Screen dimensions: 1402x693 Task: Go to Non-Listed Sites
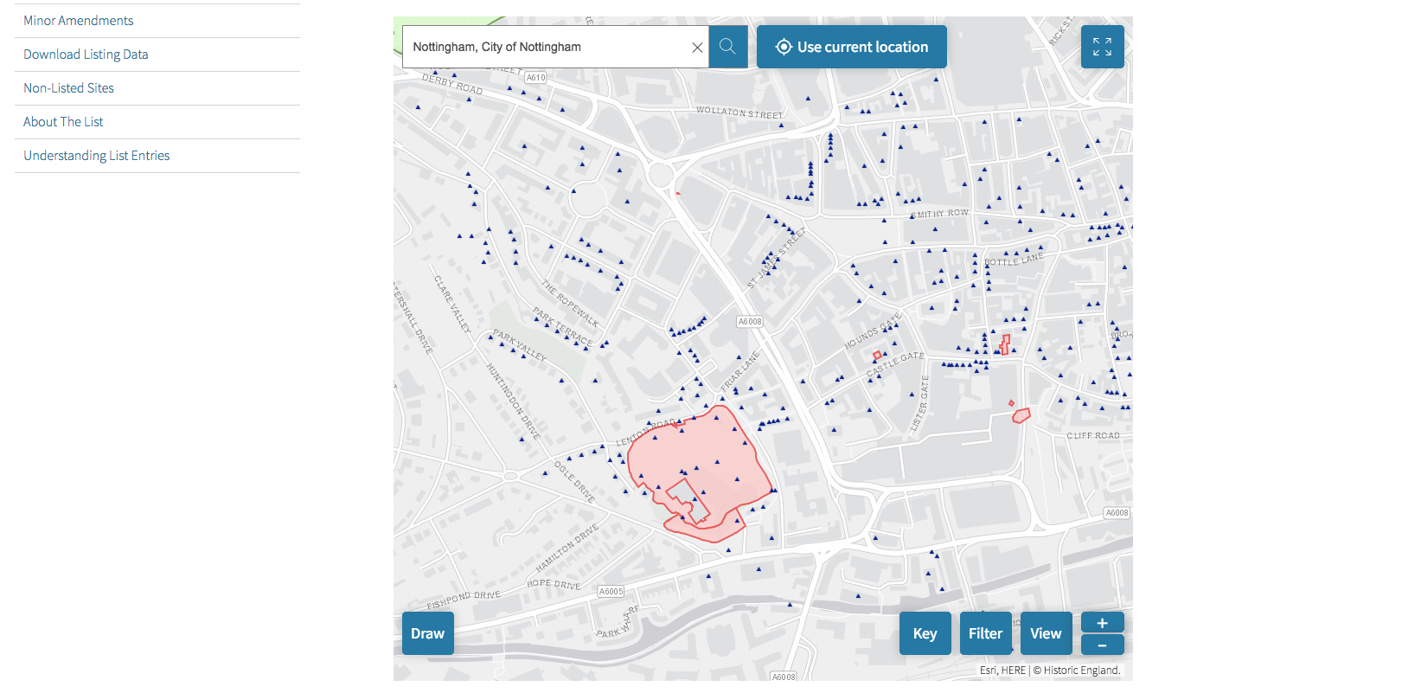pos(68,88)
